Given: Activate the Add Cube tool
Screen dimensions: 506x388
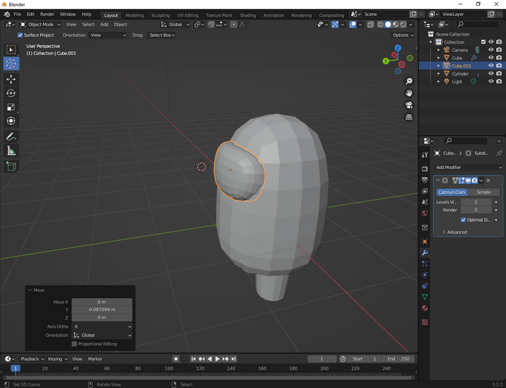Looking at the screenshot, I should [x=11, y=166].
